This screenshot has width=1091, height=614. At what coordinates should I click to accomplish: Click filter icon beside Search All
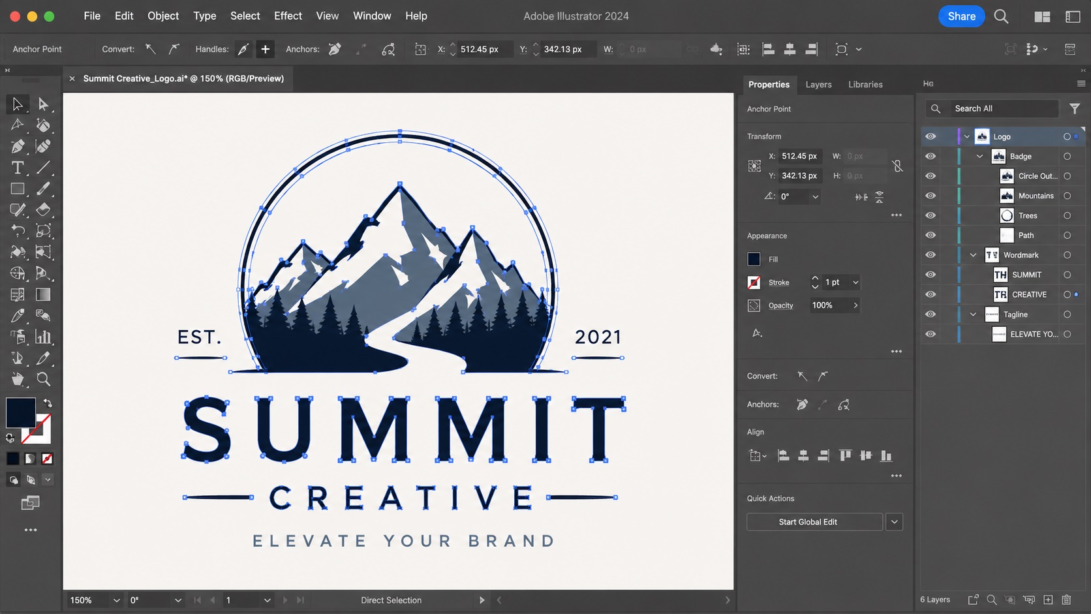coord(1075,108)
